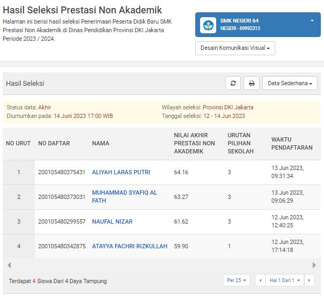Open MUHAMMAD SYAFIQ AL FATH link
Screen dimensions: 324x296
(x=124, y=197)
